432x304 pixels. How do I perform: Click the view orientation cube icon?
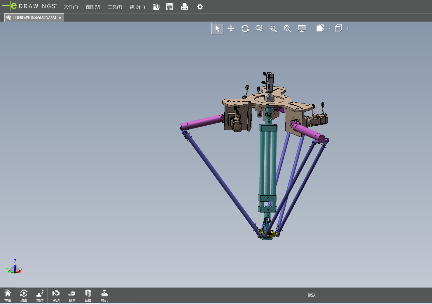click(x=320, y=28)
